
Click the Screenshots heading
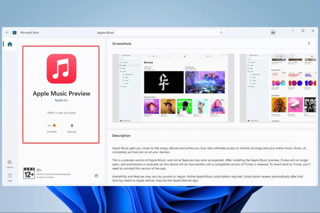pos(122,44)
